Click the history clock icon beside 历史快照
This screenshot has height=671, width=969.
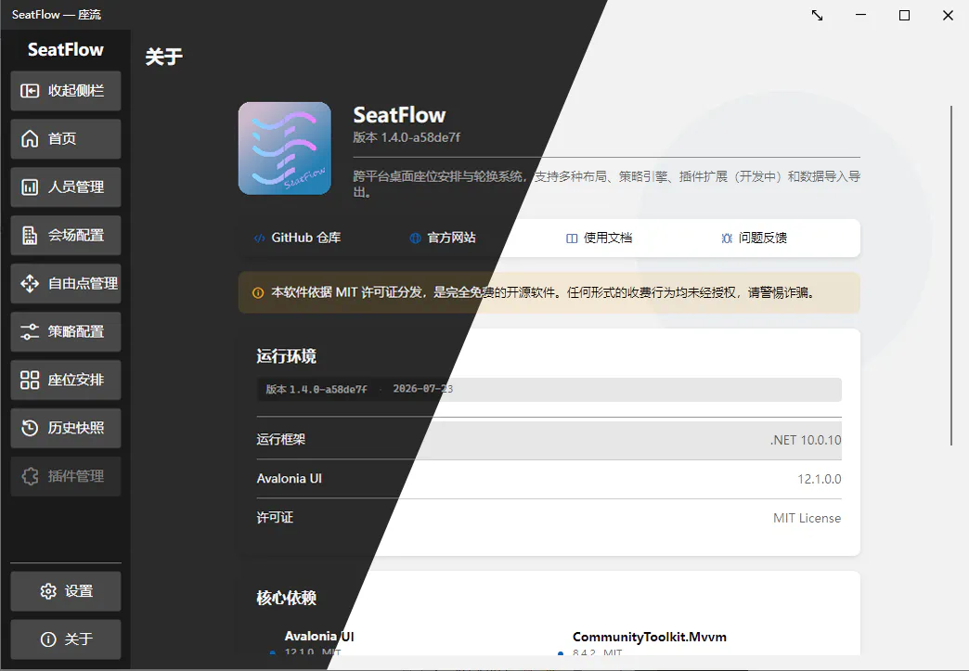(30, 428)
